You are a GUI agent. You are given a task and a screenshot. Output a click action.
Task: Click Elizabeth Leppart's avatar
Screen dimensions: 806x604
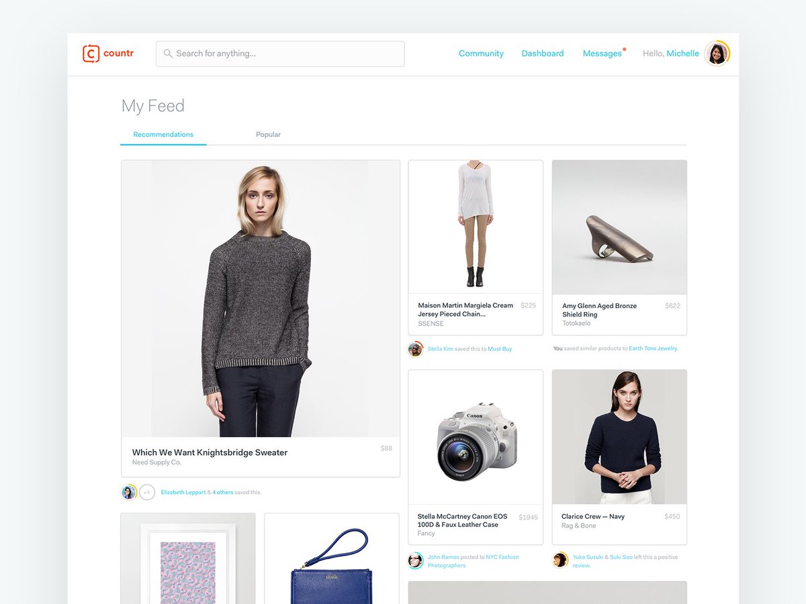coord(129,492)
